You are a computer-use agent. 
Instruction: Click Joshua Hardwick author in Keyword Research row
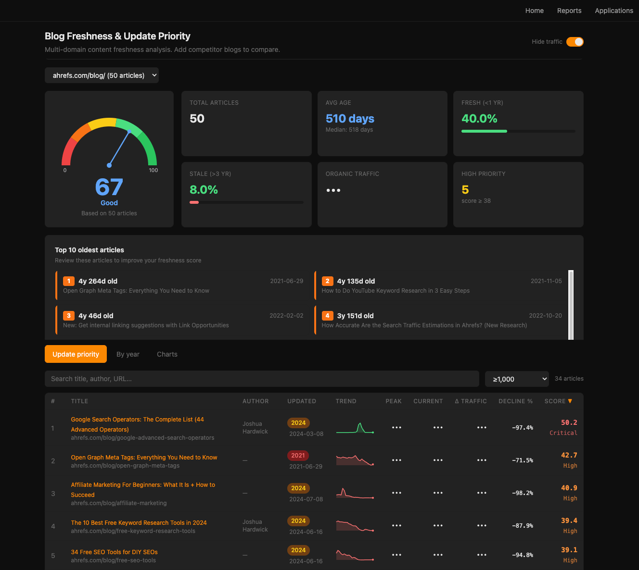(255, 526)
